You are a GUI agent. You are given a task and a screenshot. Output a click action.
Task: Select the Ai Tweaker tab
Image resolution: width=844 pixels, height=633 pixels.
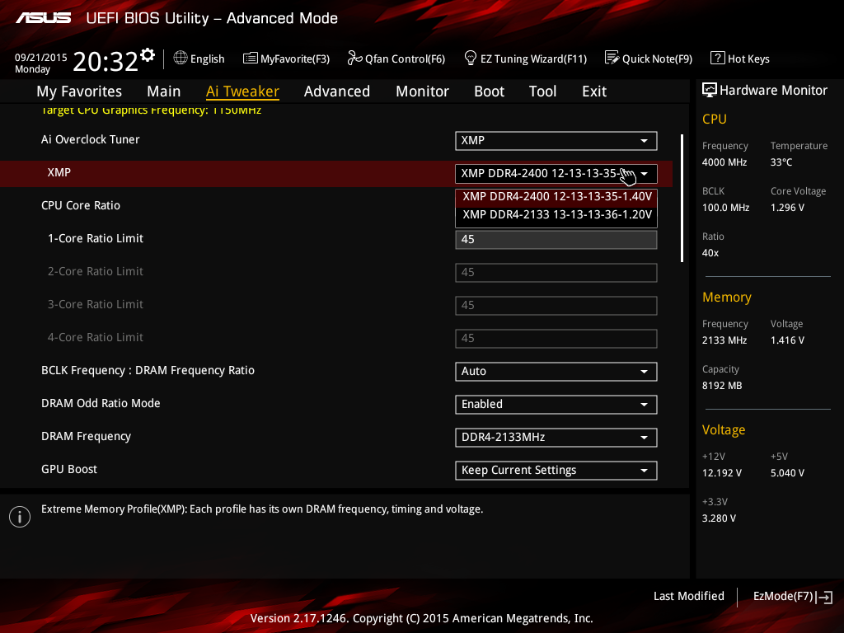tap(242, 91)
